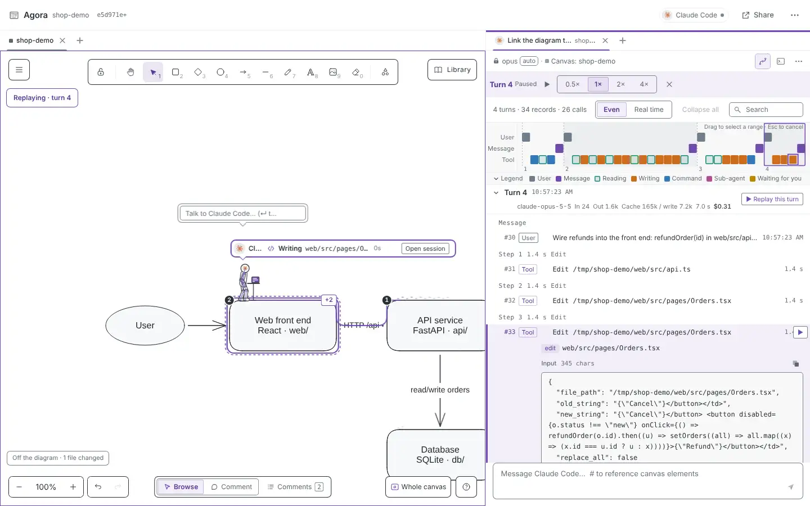Add a new canvas tab
This screenshot has width=810, height=506.
(80, 40)
